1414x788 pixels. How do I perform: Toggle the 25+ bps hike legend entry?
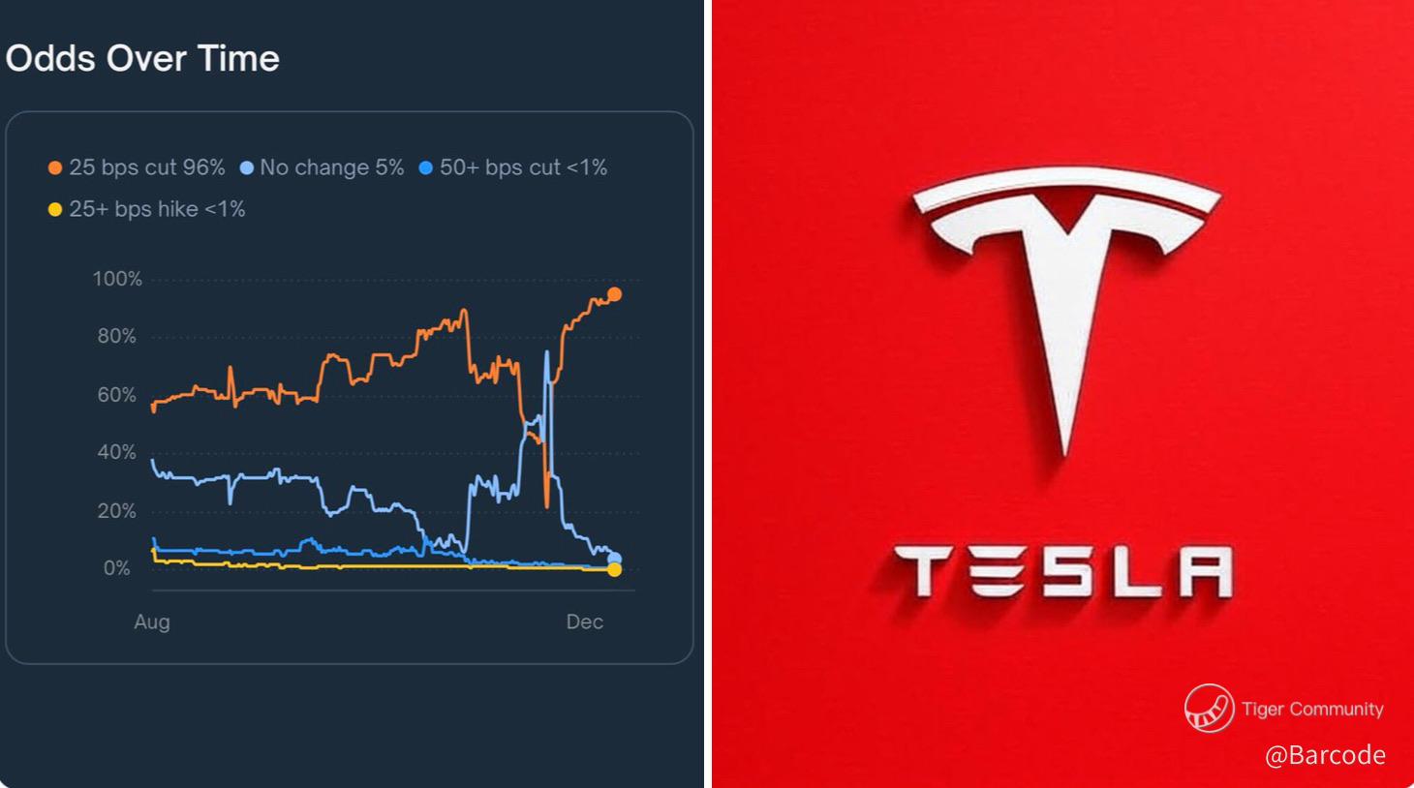[147, 209]
